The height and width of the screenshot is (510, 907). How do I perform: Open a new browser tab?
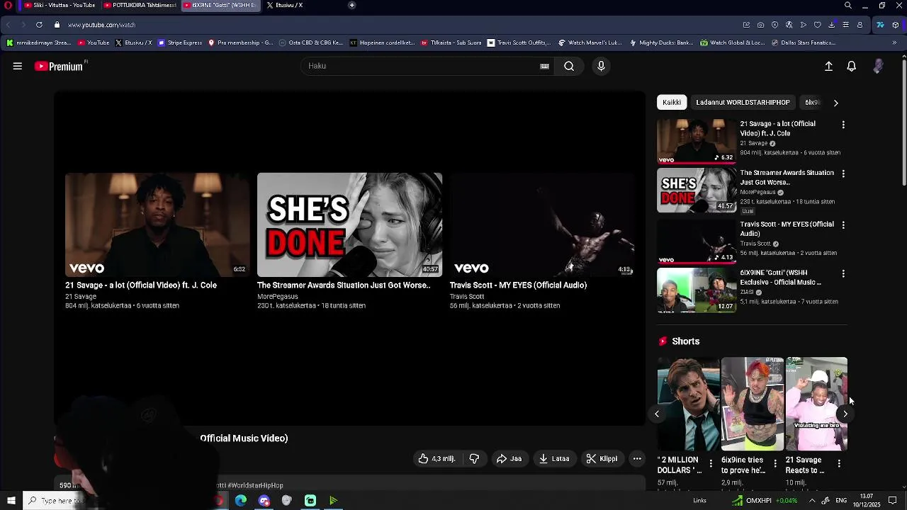(351, 5)
